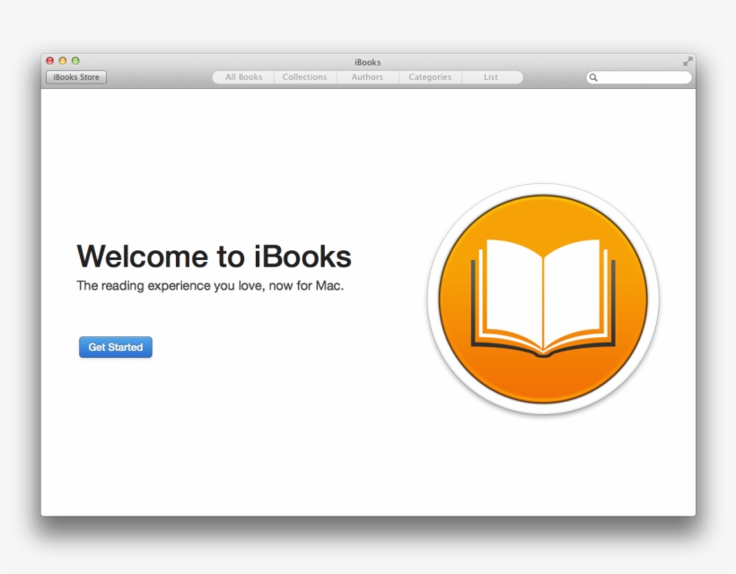Screen dimensions: 736x574
Task: Click inside the search input field
Action: click(x=637, y=77)
